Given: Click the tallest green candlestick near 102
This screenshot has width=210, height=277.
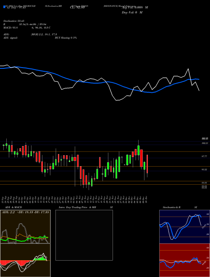Looking at the screenshot, I should point(139,150).
